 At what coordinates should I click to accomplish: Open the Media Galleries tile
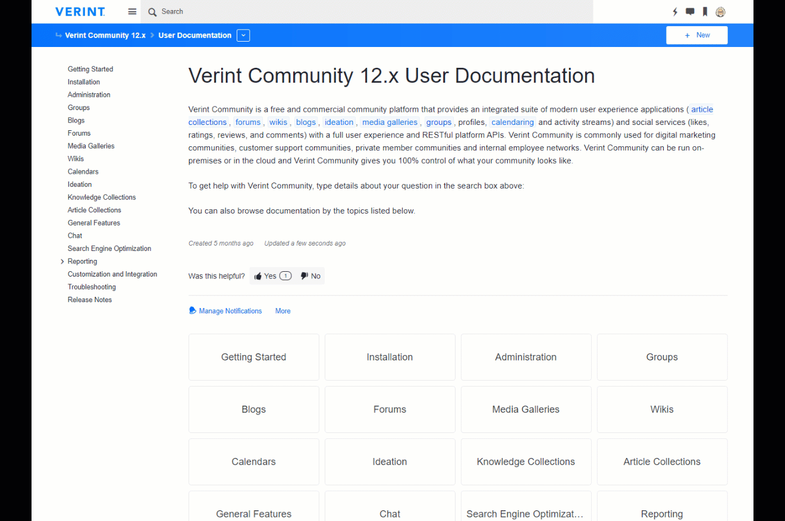pyautogui.click(x=526, y=409)
